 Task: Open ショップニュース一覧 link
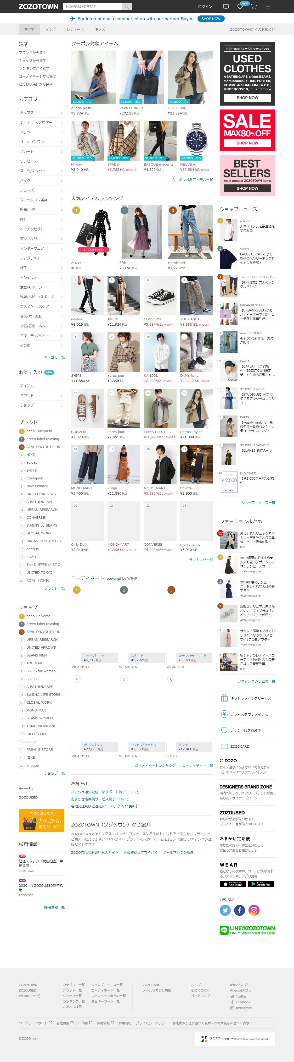coord(258,502)
